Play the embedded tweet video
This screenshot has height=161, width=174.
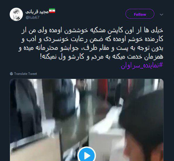tap(87, 155)
